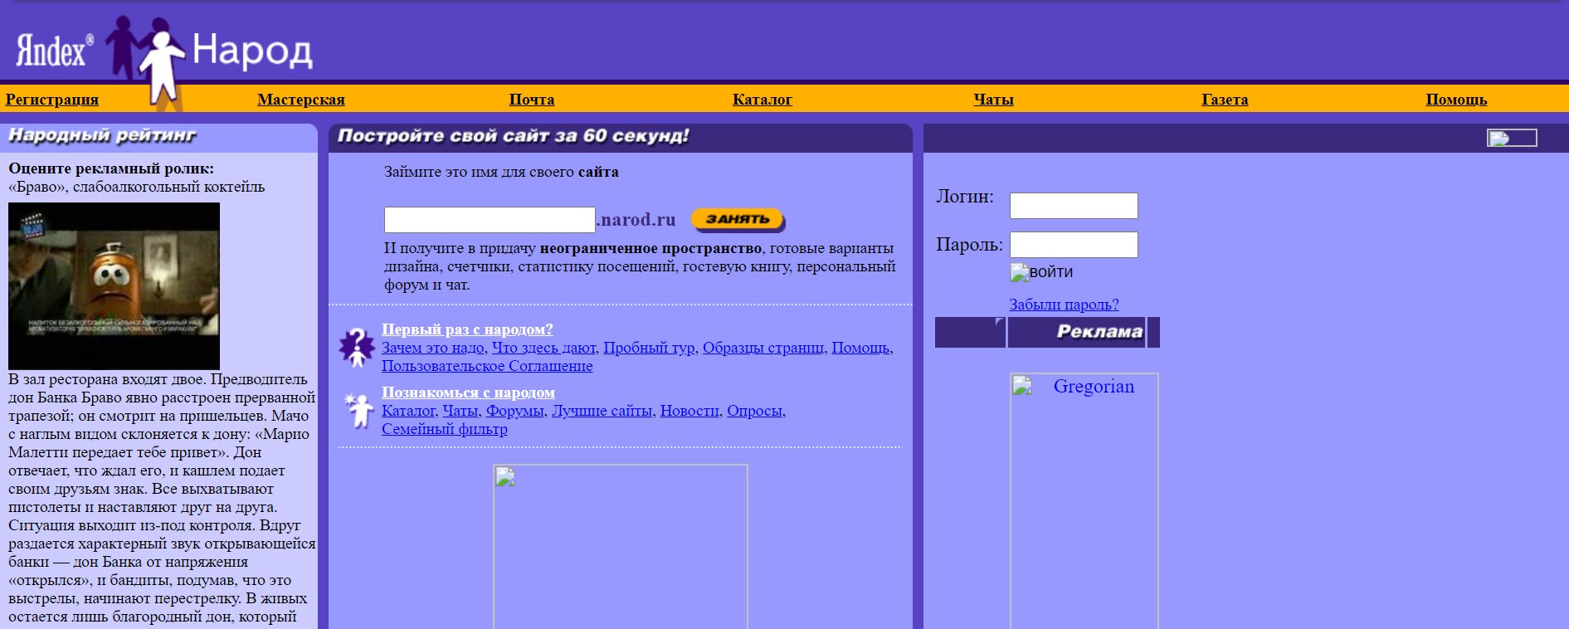Click the site name field before .narod.ru
This screenshot has width=1569, height=629.
pyautogui.click(x=490, y=220)
